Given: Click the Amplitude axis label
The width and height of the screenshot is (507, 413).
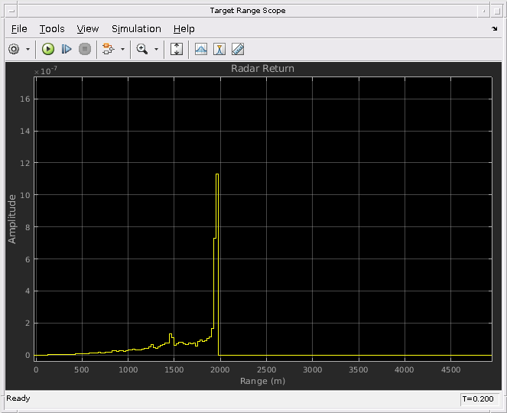Looking at the screenshot, I should 12,219.
